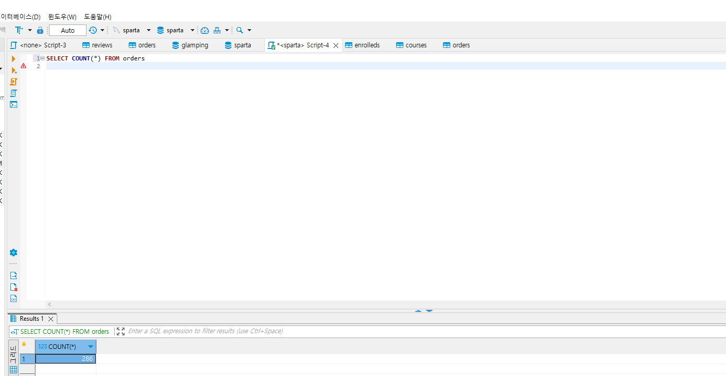Execute SQL statement with orange play arrow

tap(14, 59)
